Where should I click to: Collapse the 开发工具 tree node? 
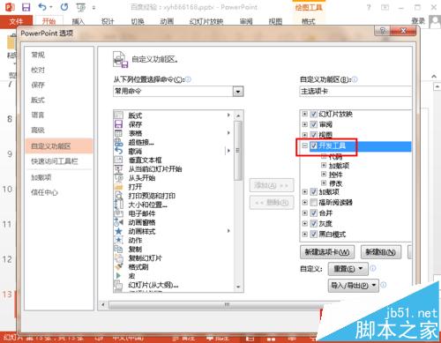pyautogui.click(x=305, y=145)
